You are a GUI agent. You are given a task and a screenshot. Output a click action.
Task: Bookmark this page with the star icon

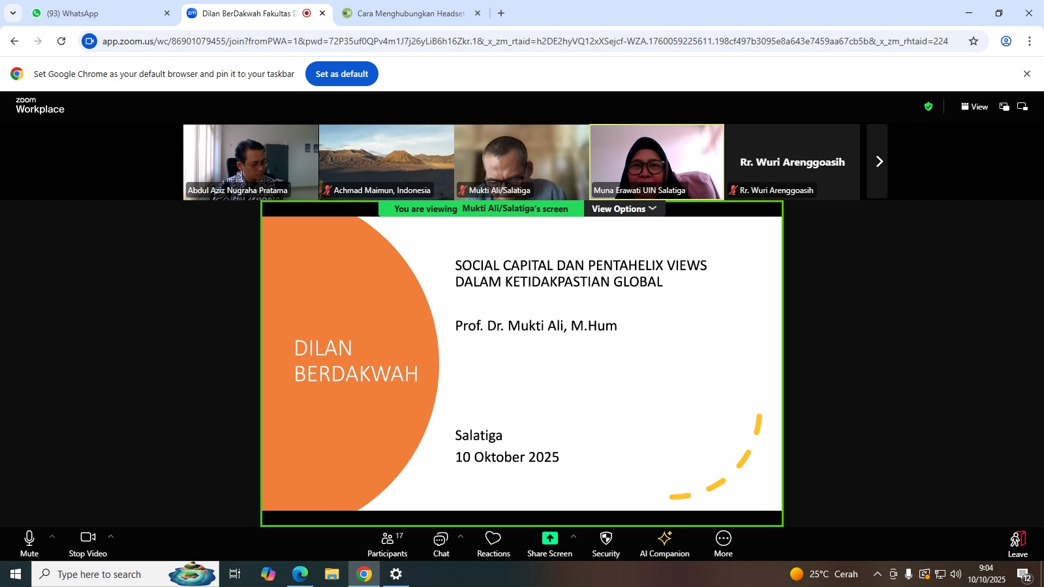coord(973,41)
